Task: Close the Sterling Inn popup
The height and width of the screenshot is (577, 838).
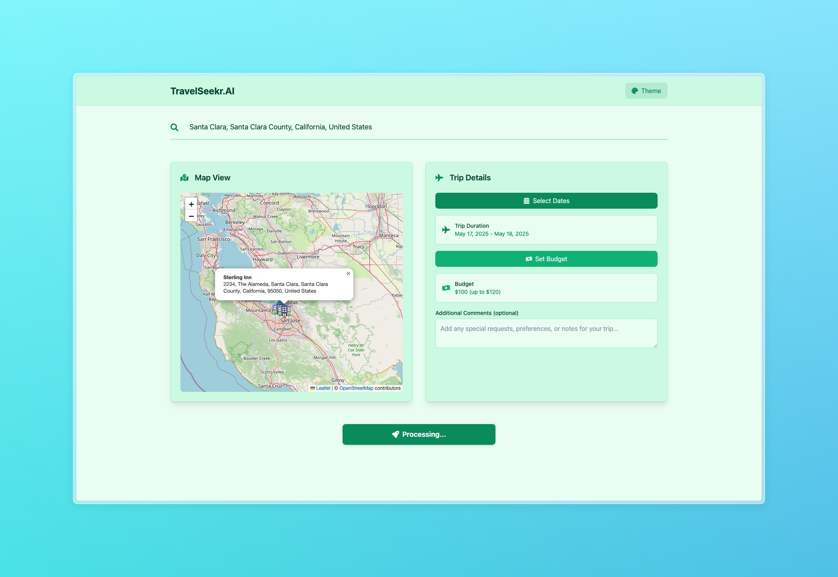Action: tap(349, 274)
